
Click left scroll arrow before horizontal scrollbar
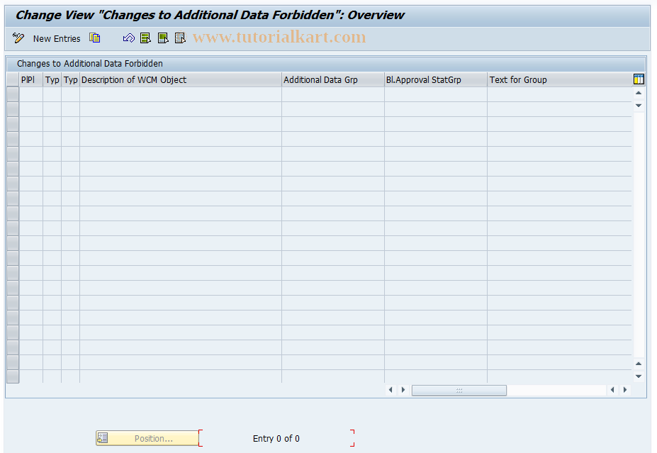(x=391, y=390)
